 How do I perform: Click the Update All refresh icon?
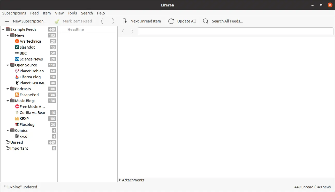(x=171, y=21)
